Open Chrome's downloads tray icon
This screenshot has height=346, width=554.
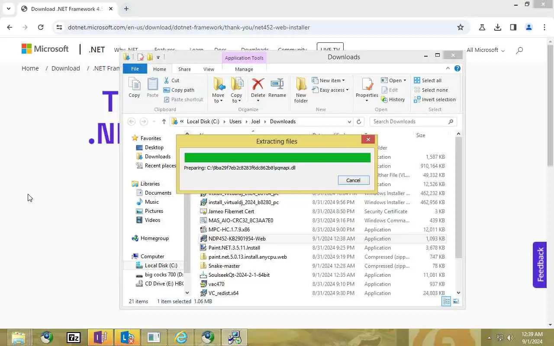click(498, 27)
